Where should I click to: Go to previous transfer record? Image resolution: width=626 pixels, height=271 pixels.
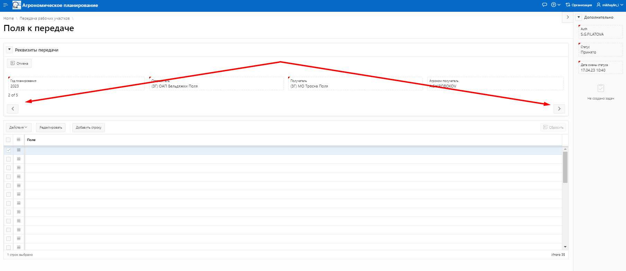(13, 109)
